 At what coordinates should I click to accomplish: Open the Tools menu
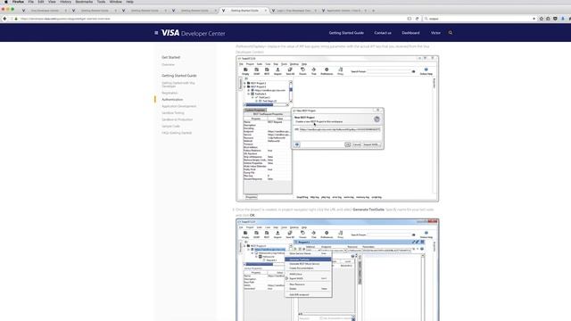pyautogui.click(x=101, y=2)
